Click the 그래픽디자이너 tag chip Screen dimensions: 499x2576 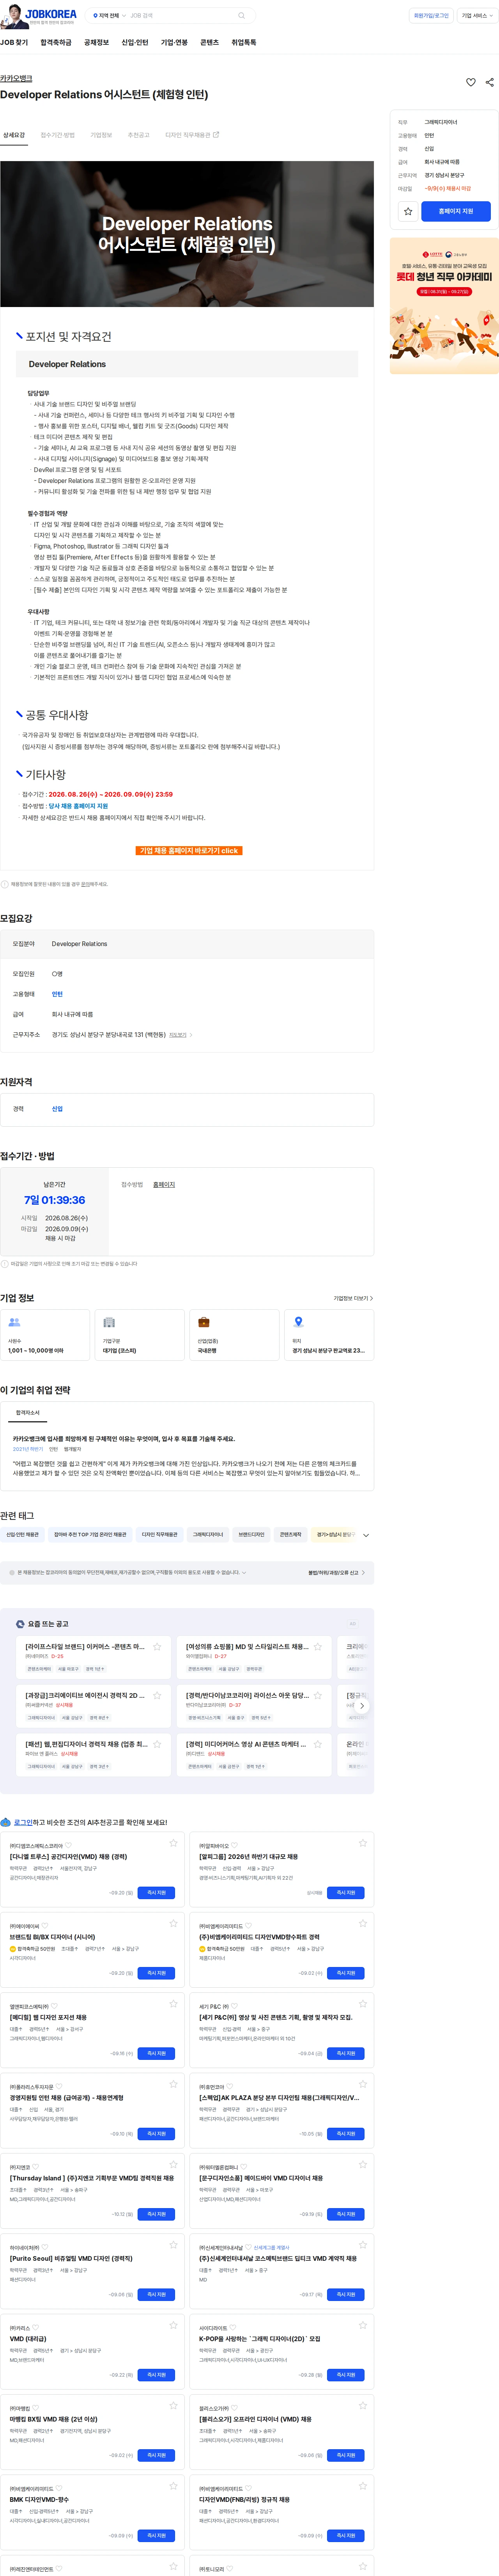[x=208, y=1535]
